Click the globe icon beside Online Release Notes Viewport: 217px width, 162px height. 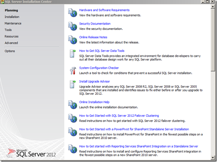tap(72, 39)
